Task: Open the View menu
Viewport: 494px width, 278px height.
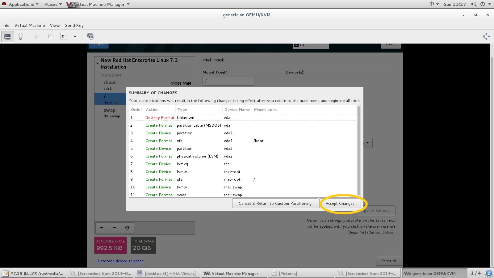Action: click(x=55, y=25)
